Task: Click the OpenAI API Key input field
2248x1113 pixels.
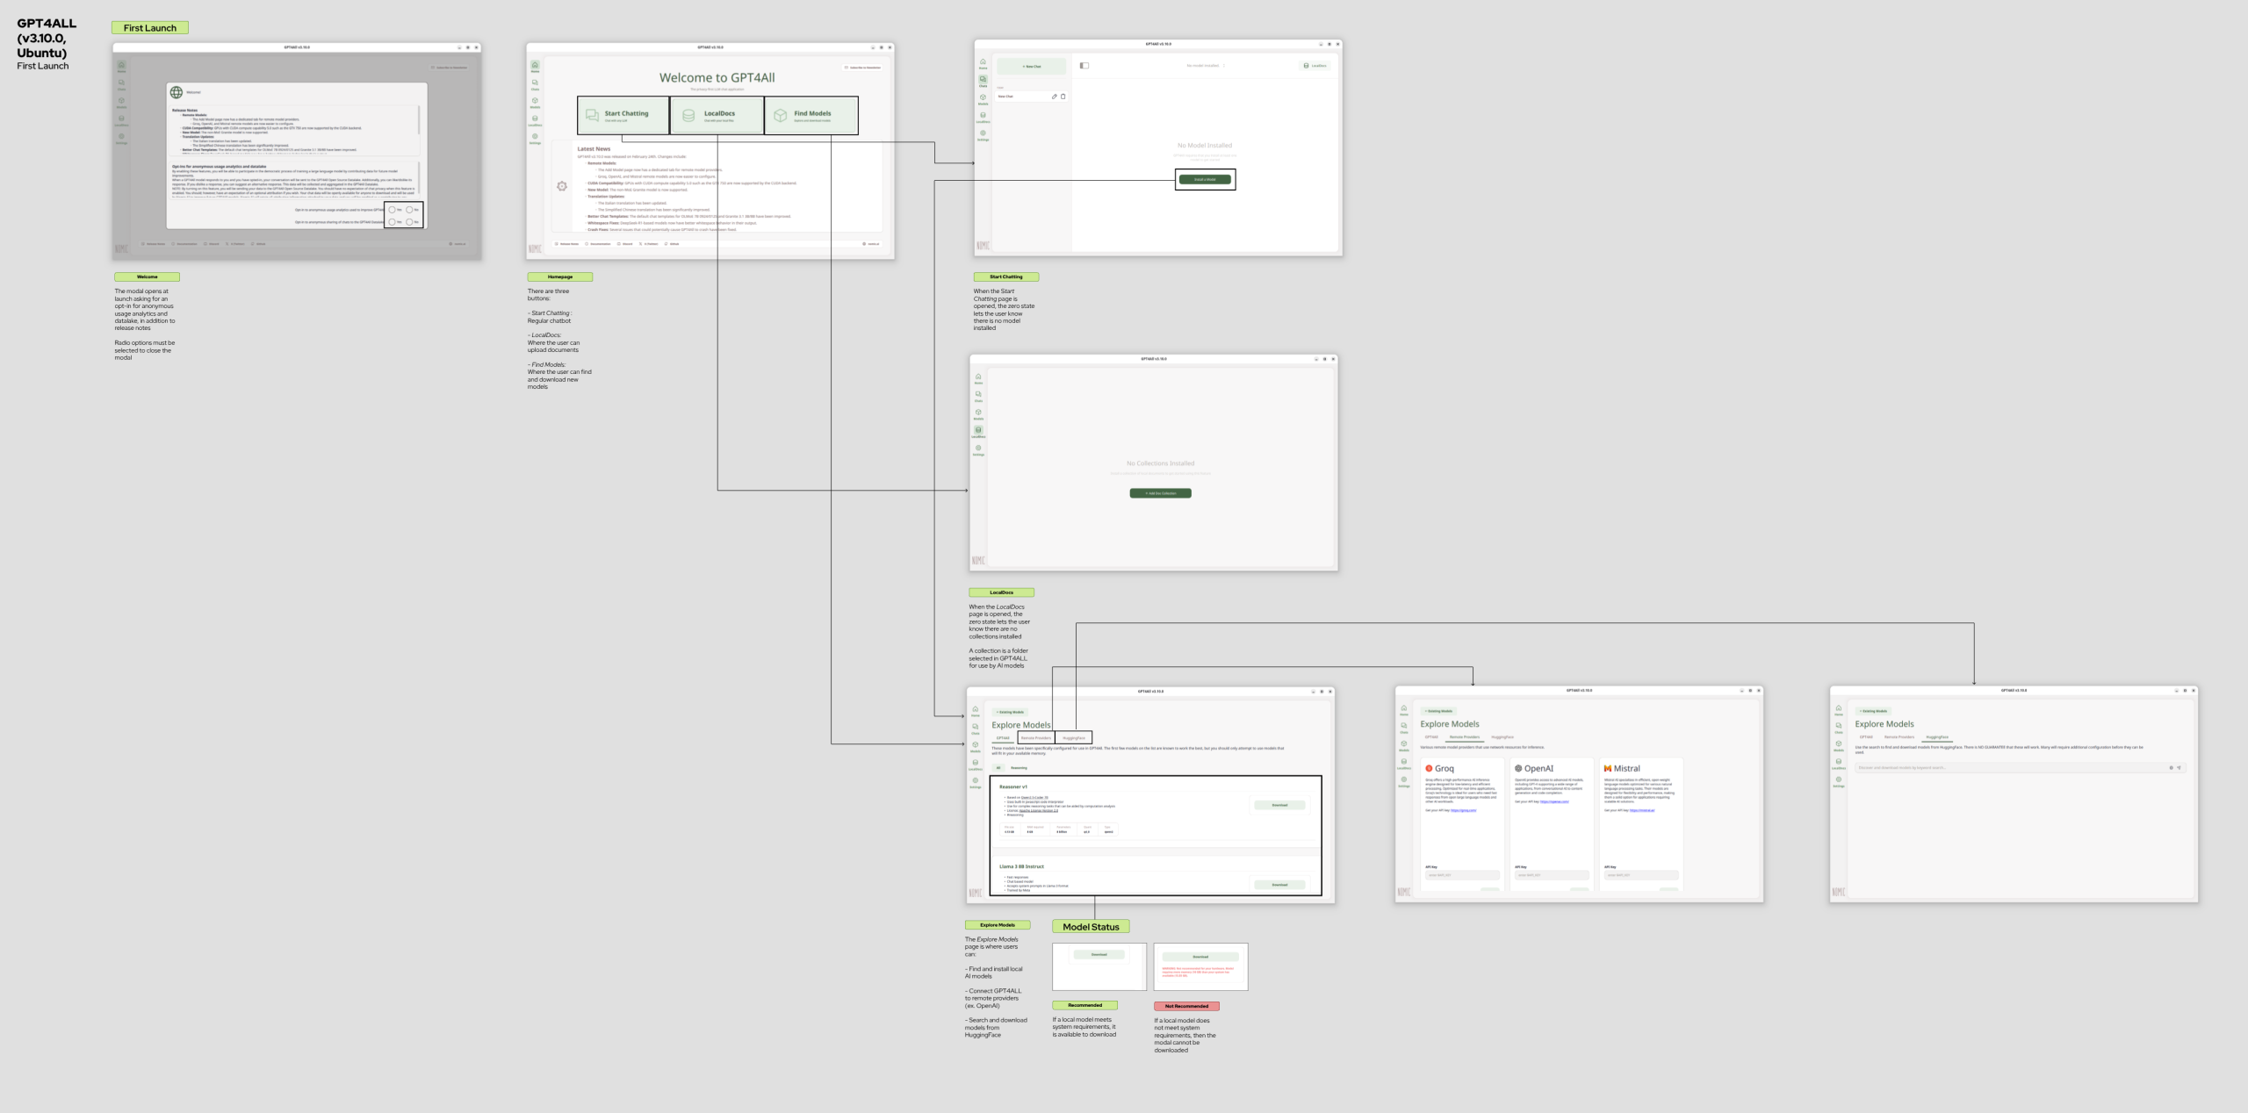Action: click(1552, 875)
